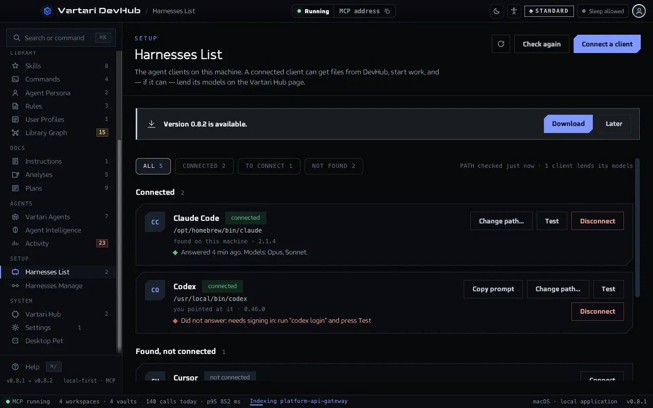Click the v0.8.1 → v0.8.2 version text

[x=30, y=380]
